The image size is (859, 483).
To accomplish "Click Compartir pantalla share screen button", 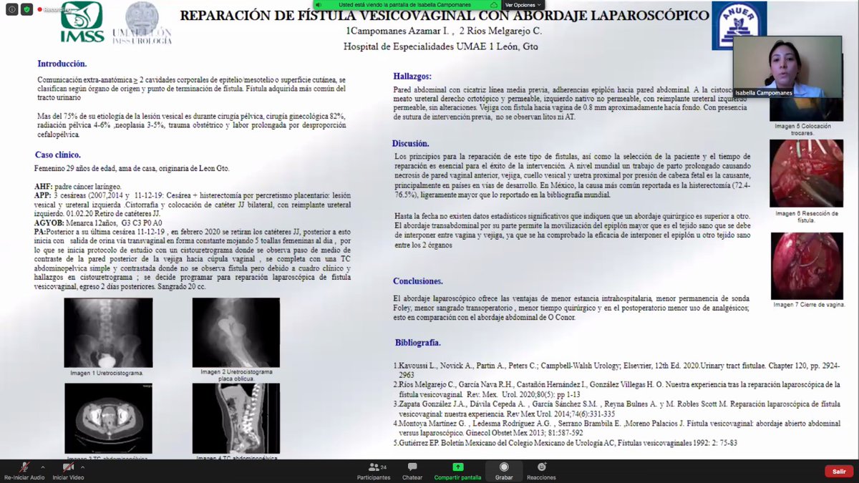I will 457,471.
